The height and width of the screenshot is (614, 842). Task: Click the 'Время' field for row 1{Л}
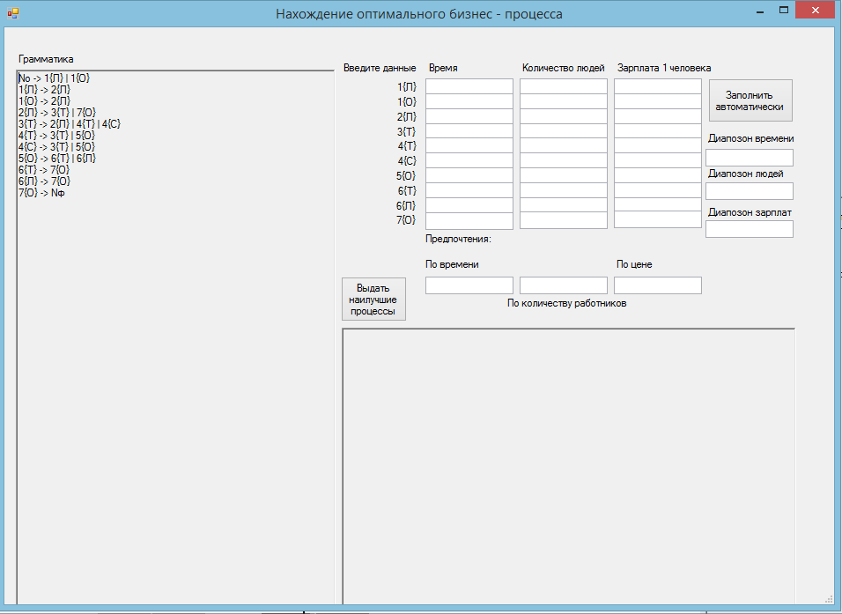[469, 86]
